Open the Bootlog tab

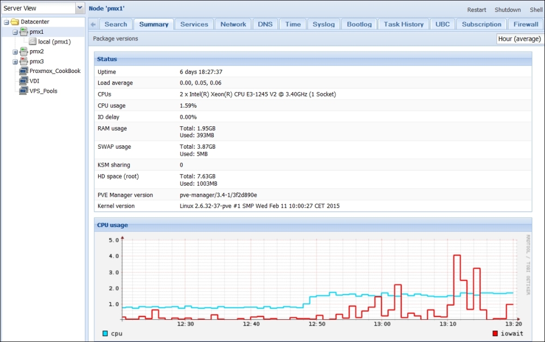click(x=359, y=25)
